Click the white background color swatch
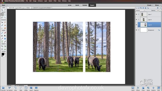162x91 pixels. [x=5, y=56]
